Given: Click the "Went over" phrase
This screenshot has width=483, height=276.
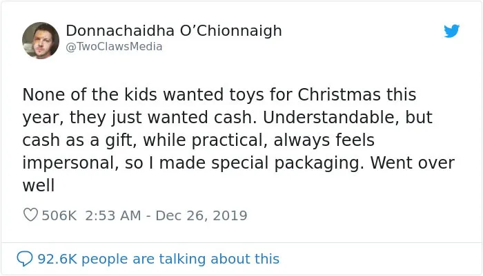Looking at the screenshot, I should 412,162.
